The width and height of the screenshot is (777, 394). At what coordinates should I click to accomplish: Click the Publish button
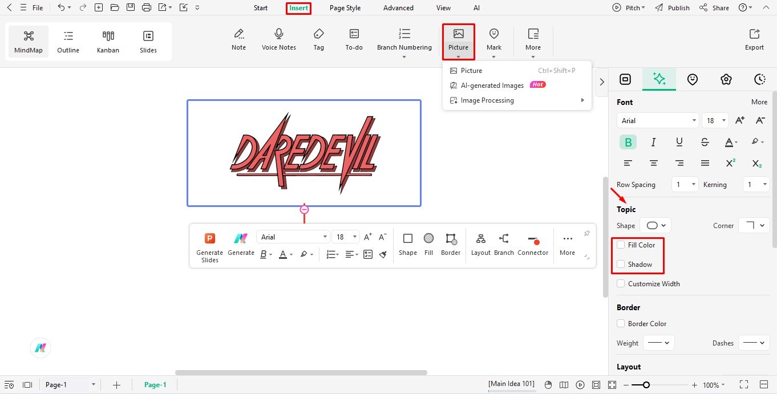673,8
